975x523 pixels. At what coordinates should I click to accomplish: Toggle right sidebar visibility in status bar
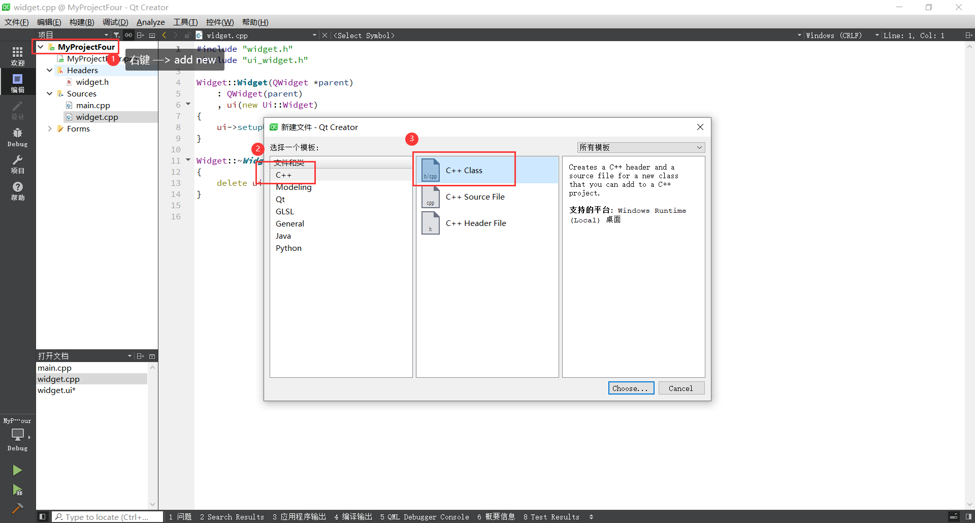pyautogui.click(x=968, y=517)
